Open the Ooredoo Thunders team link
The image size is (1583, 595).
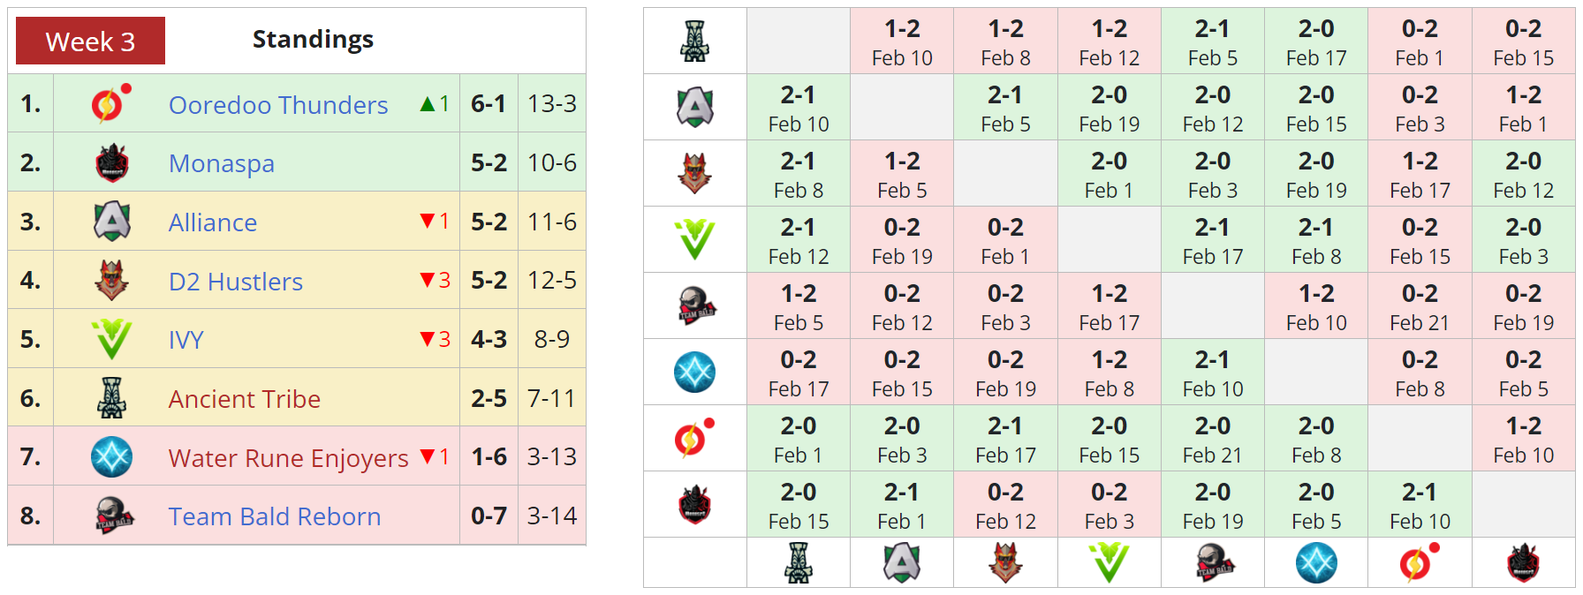tap(278, 105)
